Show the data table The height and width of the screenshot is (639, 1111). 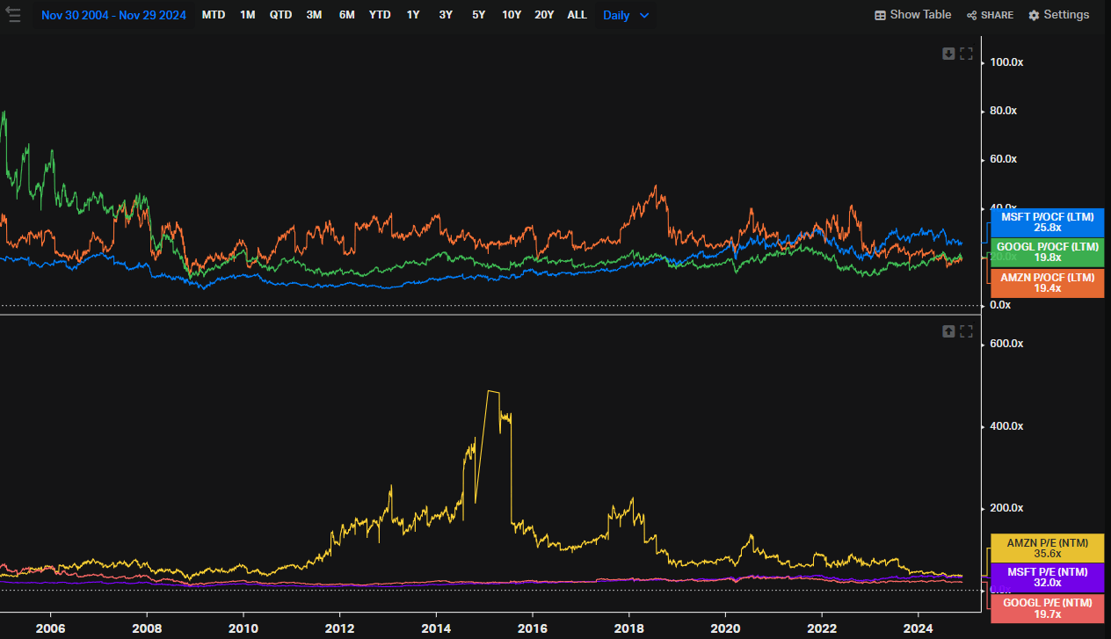click(912, 15)
